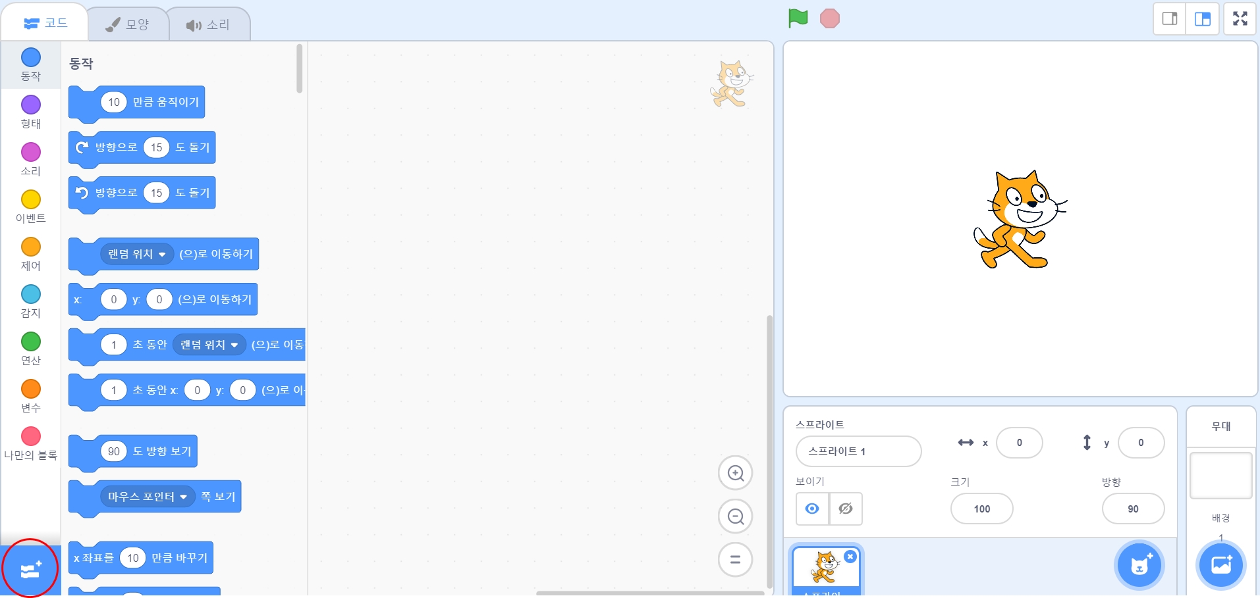Open the 코드 tab
Image resolution: width=1260 pixels, height=598 pixels.
click(x=45, y=23)
